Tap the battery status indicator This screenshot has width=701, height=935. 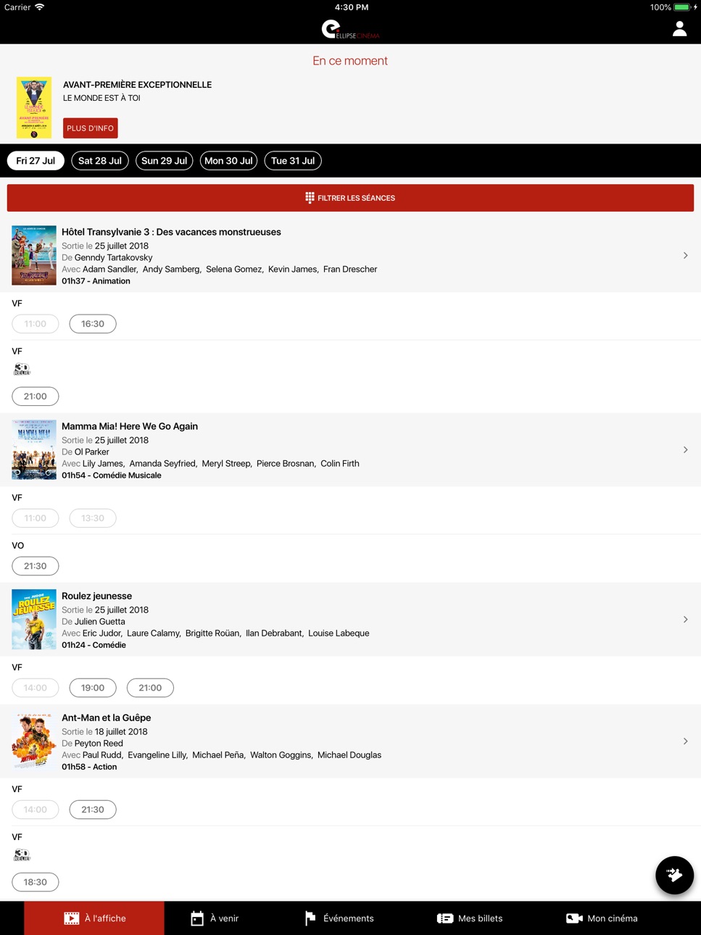(x=682, y=7)
